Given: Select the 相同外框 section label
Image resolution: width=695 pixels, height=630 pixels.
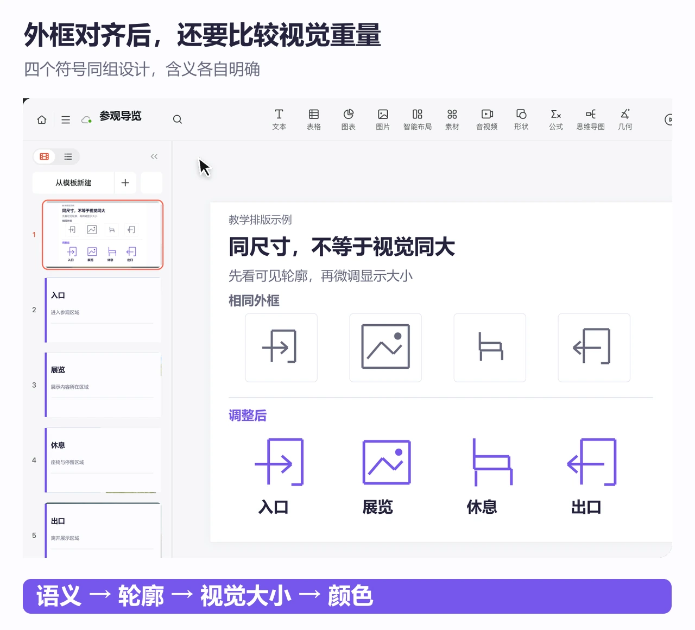Looking at the screenshot, I should click(x=254, y=301).
